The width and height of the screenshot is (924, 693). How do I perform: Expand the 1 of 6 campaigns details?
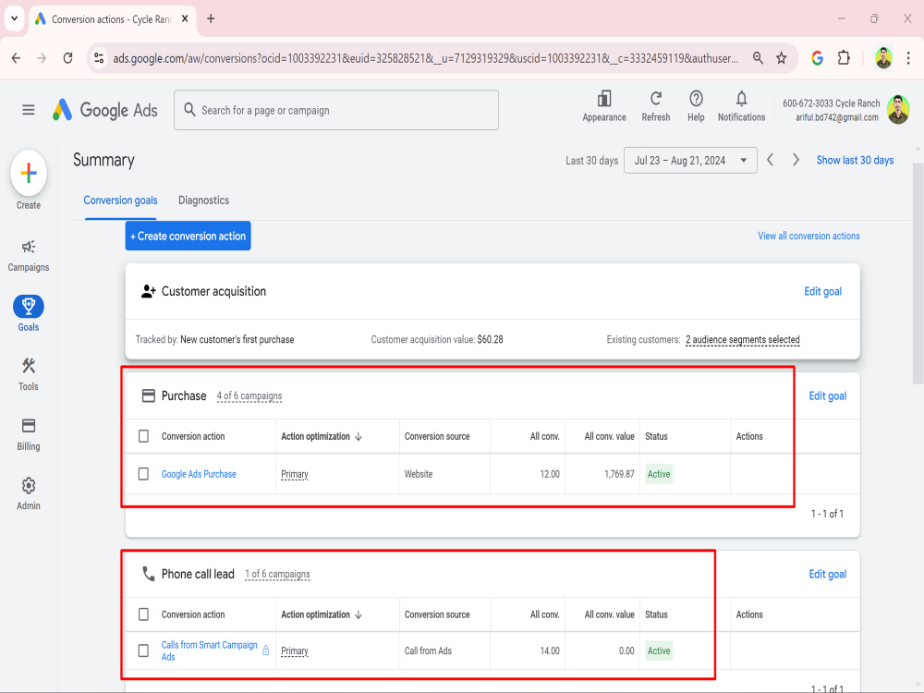(277, 574)
